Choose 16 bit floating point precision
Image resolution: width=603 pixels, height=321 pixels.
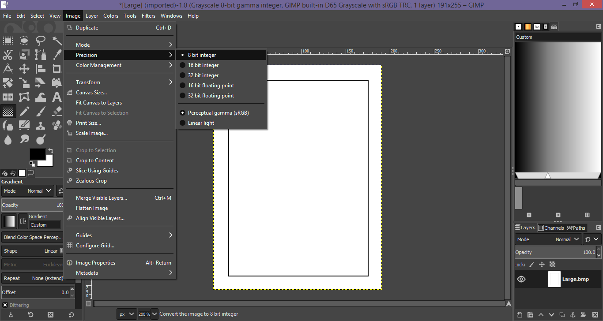pos(221,86)
